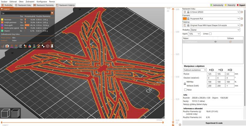
Task: Switch to 3D editor view cube icon
Action: pos(6,113)
